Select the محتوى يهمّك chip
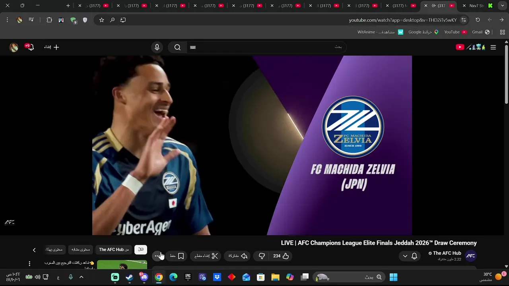 [x=54, y=249]
